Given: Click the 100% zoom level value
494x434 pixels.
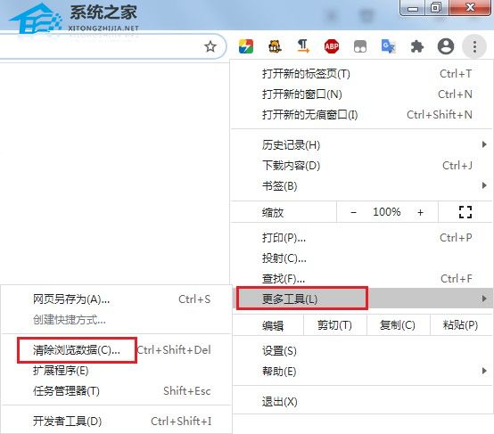Looking at the screenshot, I should (x=387, y=212).
